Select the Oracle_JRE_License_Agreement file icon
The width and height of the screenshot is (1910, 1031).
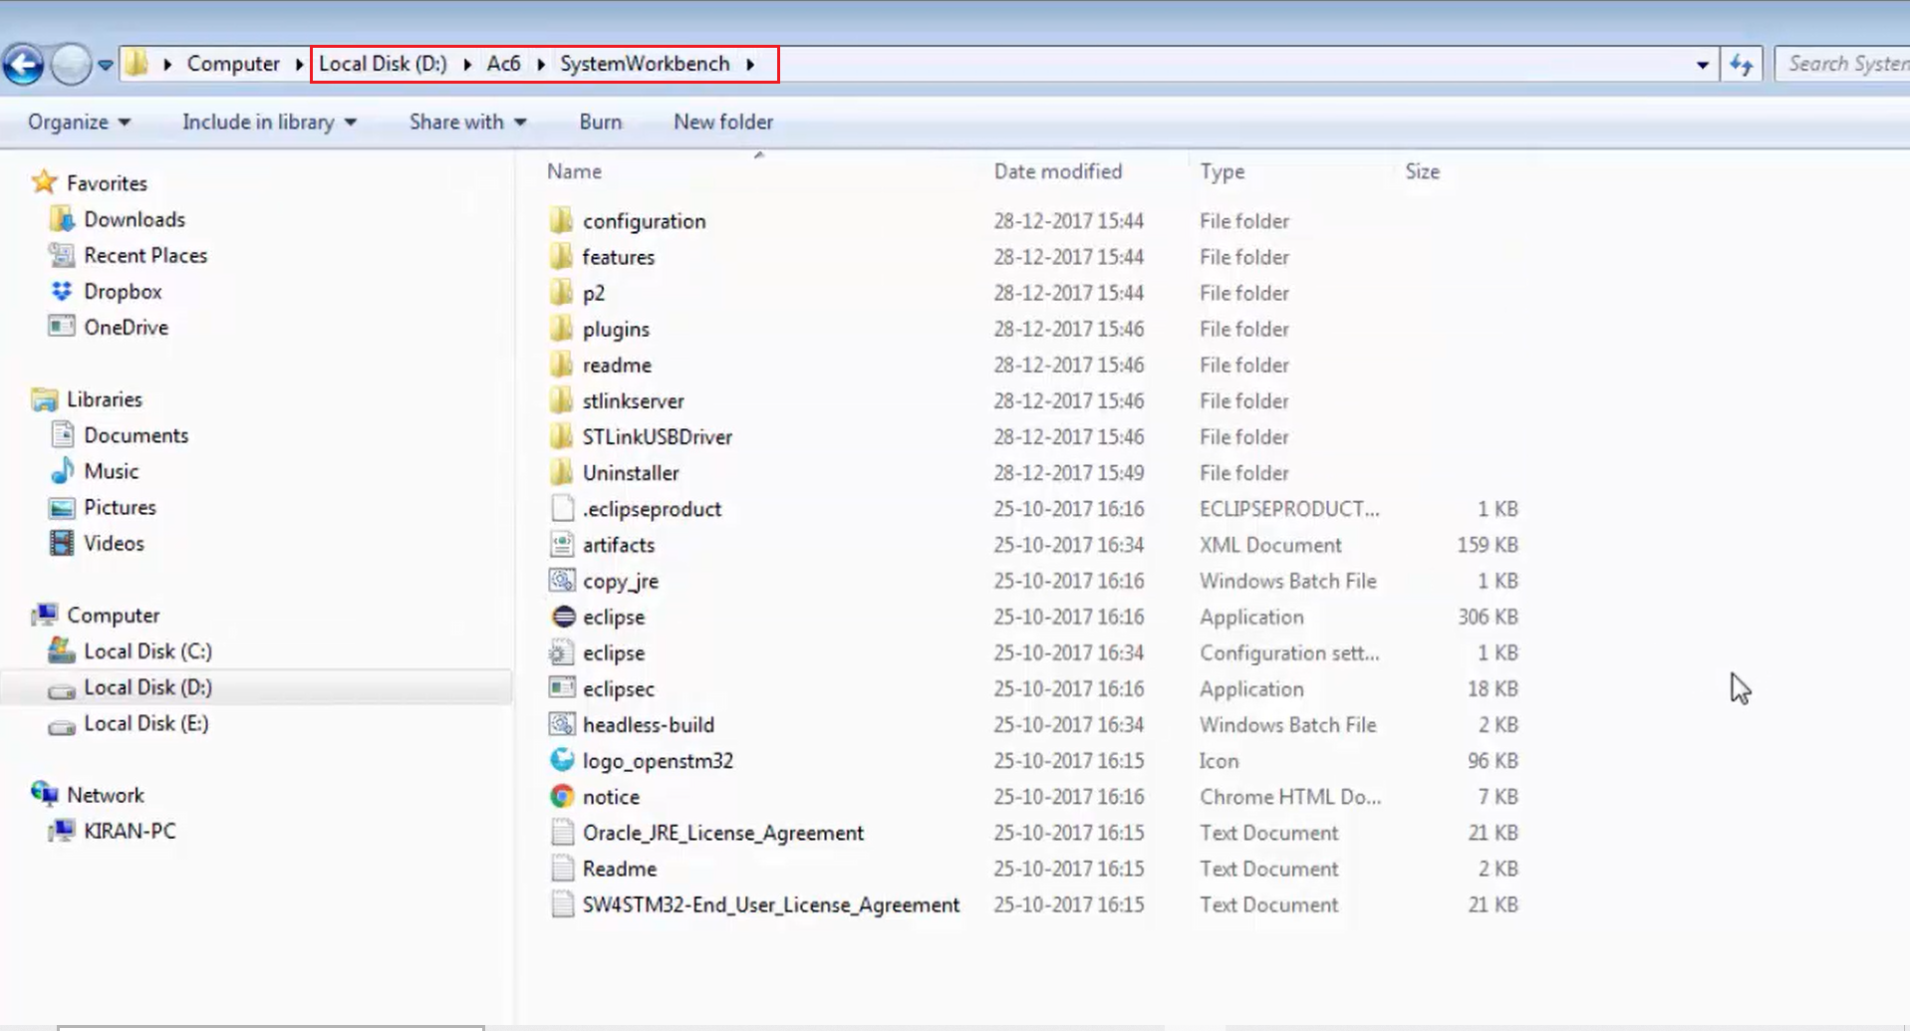pyautogui.click(x=562, y=832)
